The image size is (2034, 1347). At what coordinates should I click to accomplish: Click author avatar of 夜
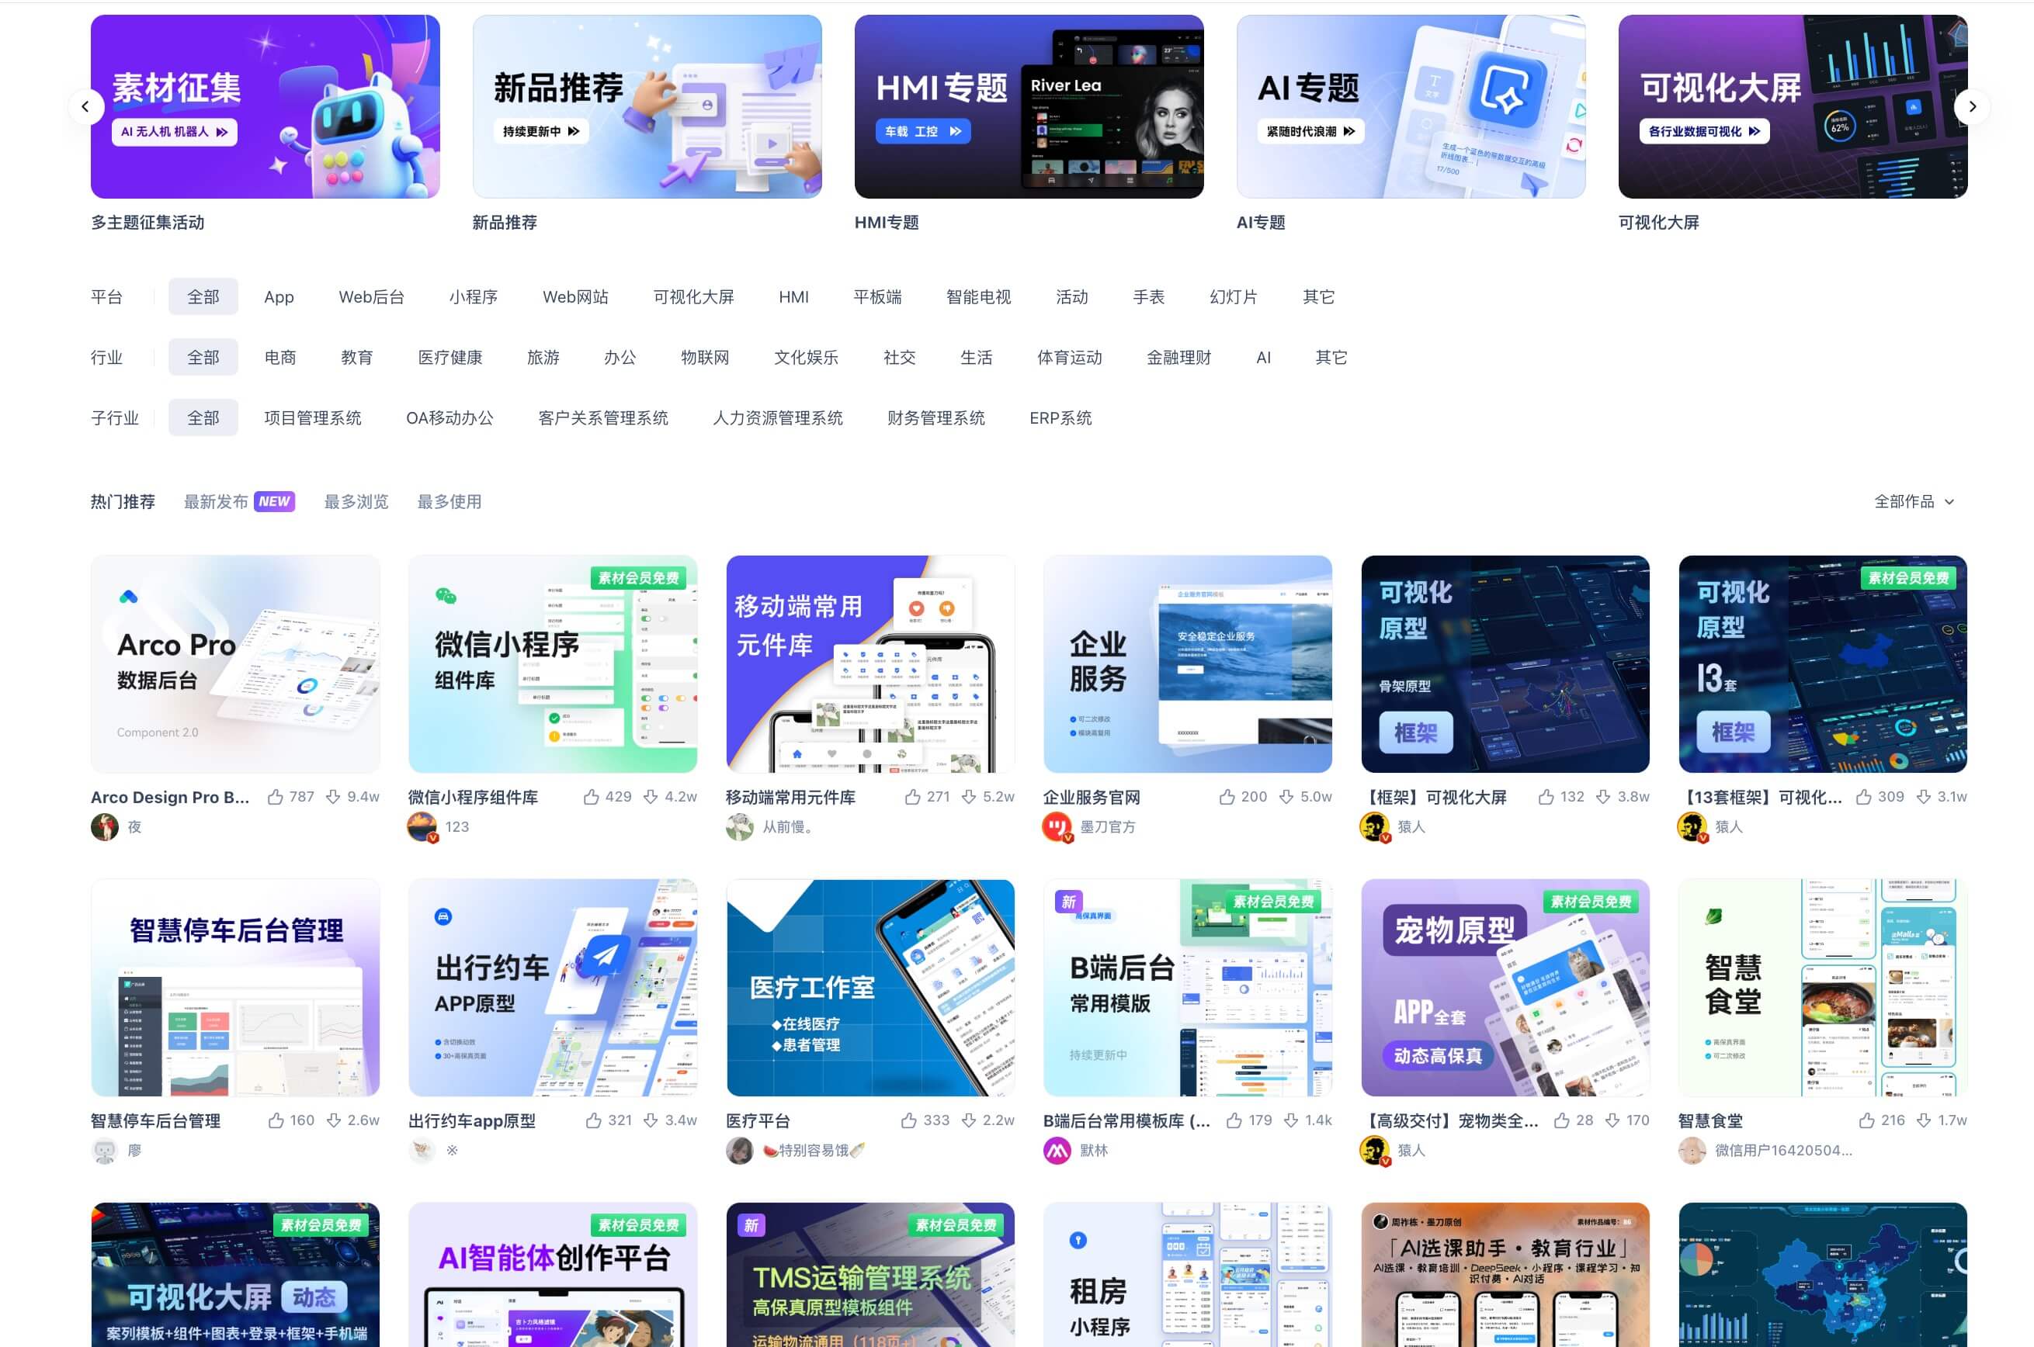(x=105, y=827)
